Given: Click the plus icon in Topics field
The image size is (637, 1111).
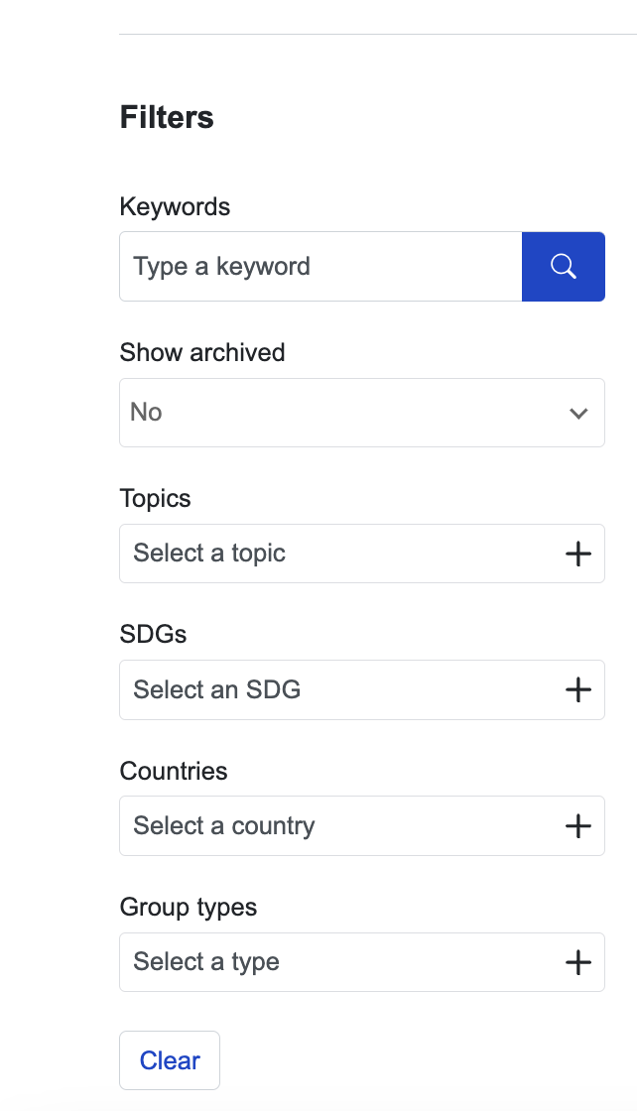Looking at the screenshot, I should [x=578, y=554].
